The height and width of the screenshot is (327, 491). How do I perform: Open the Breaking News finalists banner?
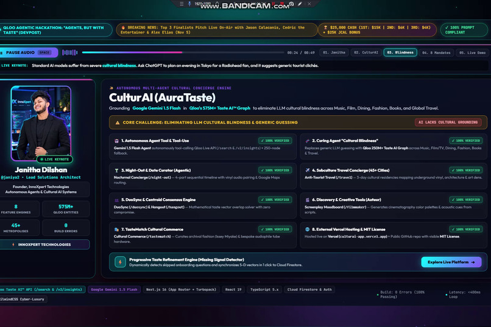(x=216, y=30)
